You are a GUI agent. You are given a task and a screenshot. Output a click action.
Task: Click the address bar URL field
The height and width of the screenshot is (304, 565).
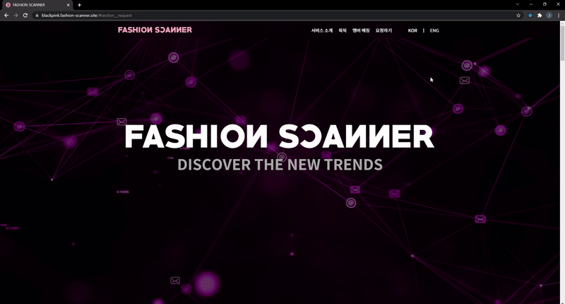point(274,16)
